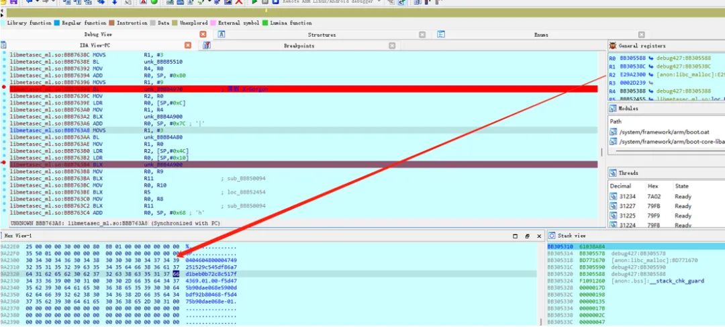Switch to the Structures tab
This screenshot has height=327, width=725.
click(x=322, y=35)
